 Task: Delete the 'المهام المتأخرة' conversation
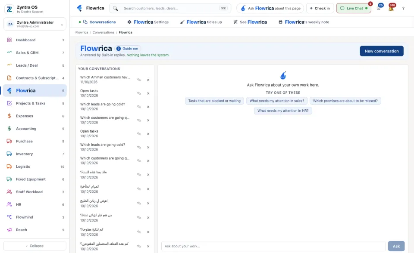[148, 189]
